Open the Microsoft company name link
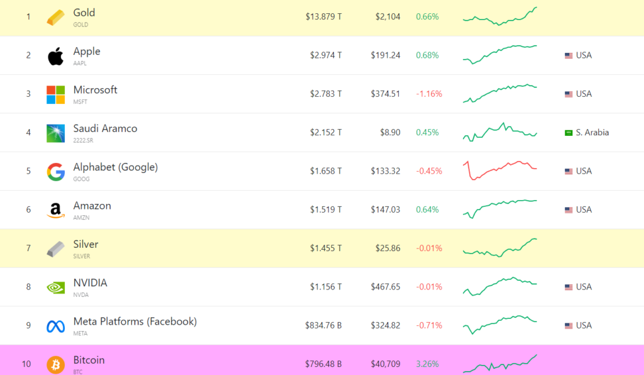 point(95,90)
